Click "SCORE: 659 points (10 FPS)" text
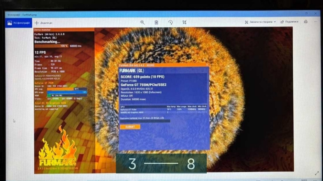 tap(142, 76)
